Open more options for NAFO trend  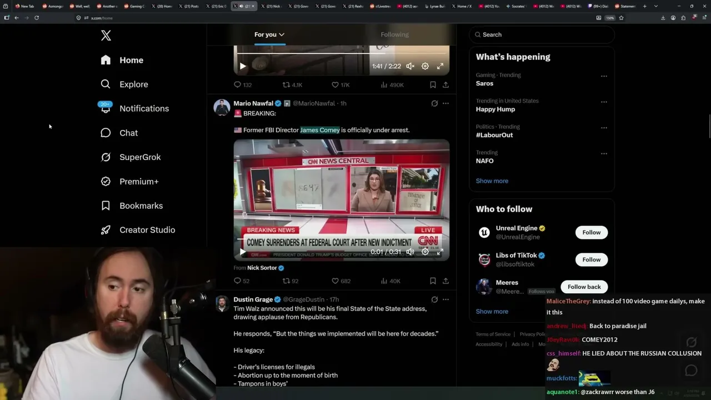[604, 154]
